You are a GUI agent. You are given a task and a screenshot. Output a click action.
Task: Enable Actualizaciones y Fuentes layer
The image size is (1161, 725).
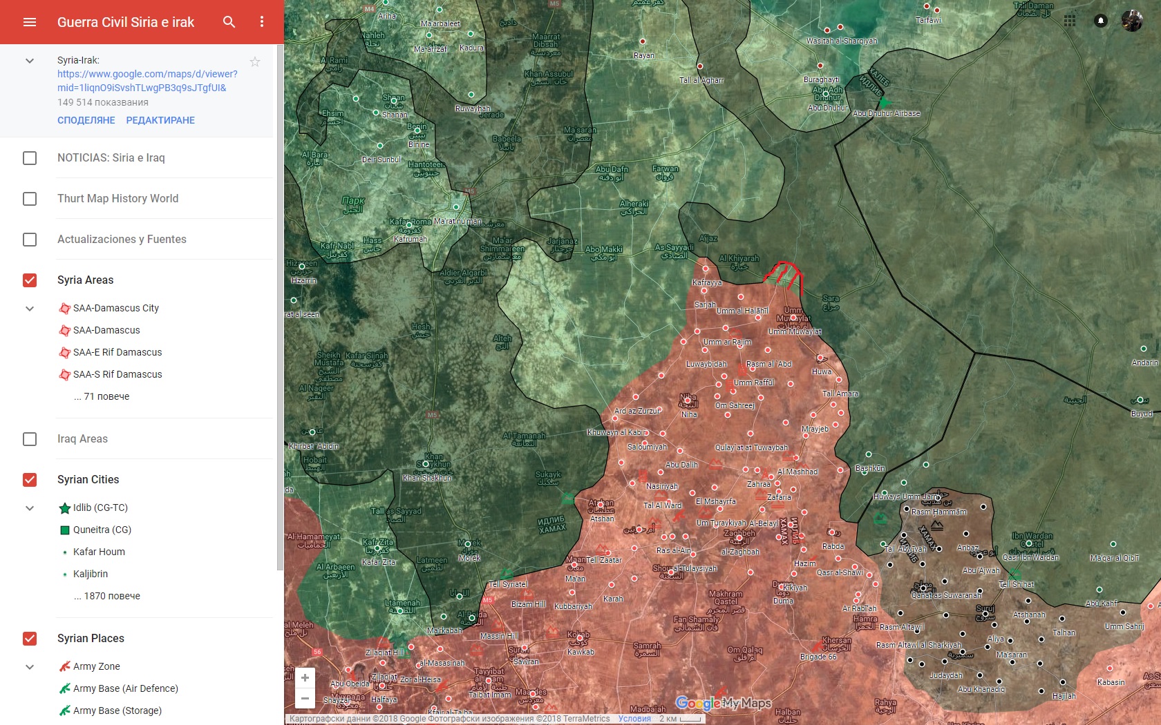tap(30, 240)
